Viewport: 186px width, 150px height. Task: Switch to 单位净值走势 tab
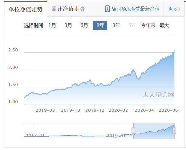click(26, 9)
